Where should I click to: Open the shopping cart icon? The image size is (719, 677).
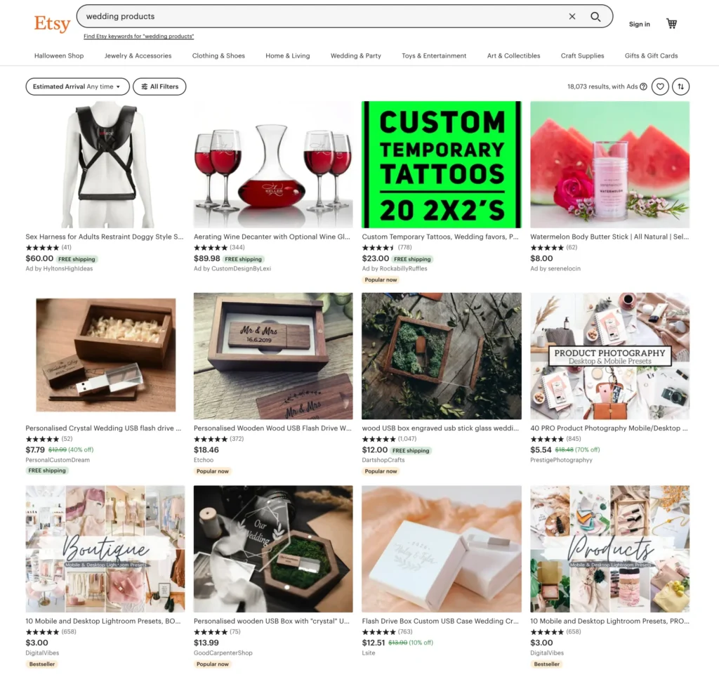[671, 23]
